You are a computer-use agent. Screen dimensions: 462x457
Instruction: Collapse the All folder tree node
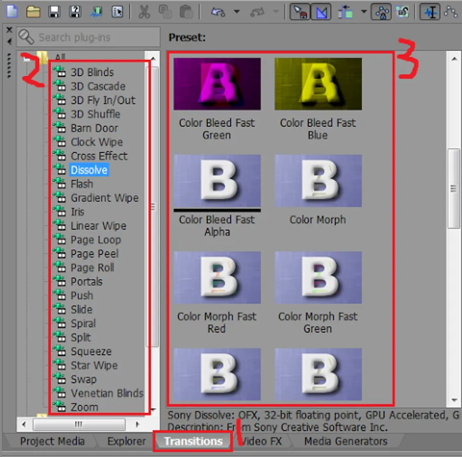(x=27, y=59)
